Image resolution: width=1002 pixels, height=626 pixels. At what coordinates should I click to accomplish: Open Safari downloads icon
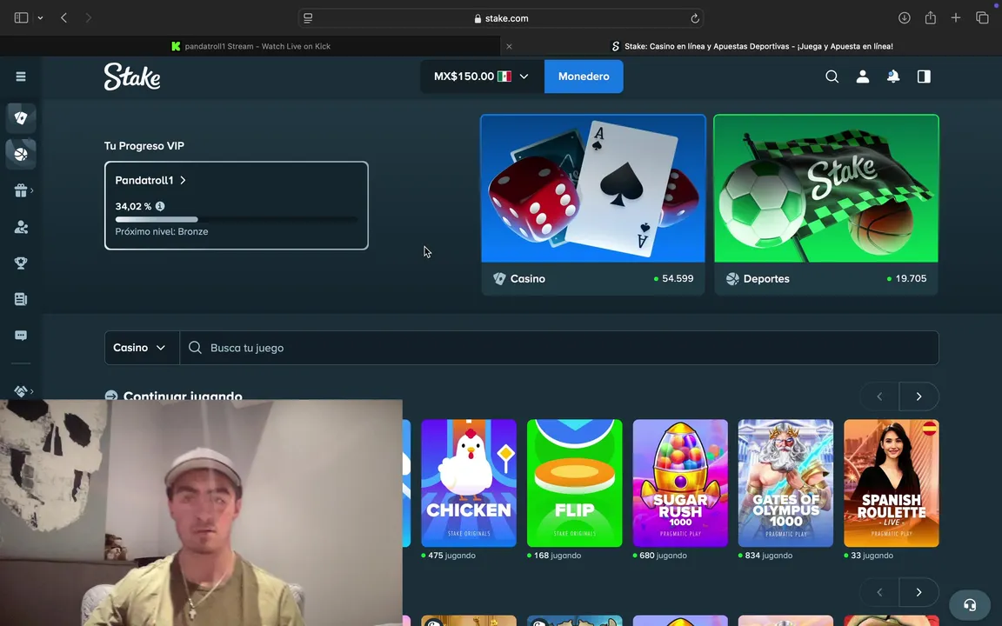904,18
